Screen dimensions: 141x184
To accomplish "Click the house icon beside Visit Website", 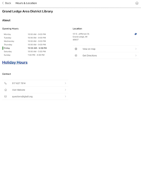I will tap(5, 90).
